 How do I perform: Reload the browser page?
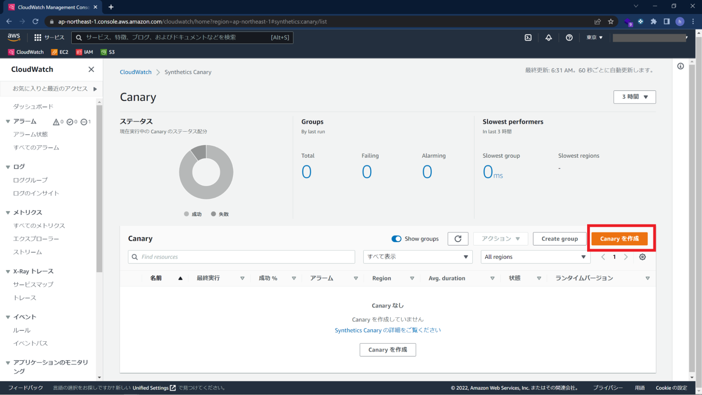pyautogui.click(x=35, y=21)
